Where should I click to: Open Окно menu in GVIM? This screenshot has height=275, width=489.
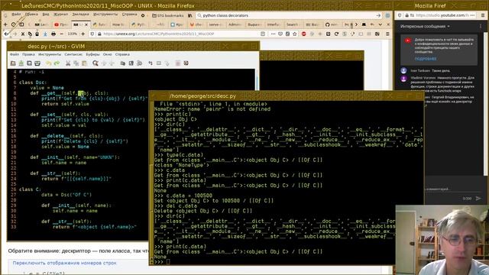(107, 54)
